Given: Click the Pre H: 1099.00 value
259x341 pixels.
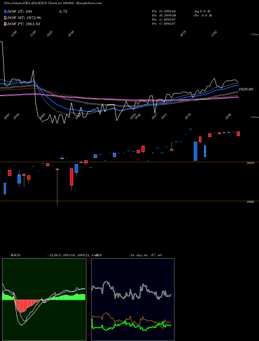Looking at the screenshot, I should [x=164, y=16].
